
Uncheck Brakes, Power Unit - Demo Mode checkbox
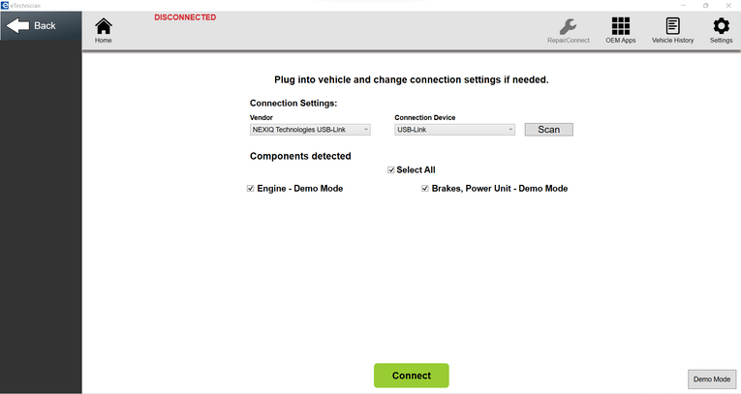click(x=425, y=189)
